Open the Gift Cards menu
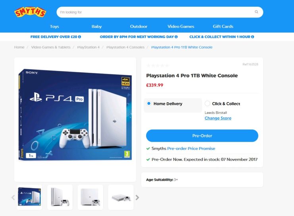 tap(223, 27)
